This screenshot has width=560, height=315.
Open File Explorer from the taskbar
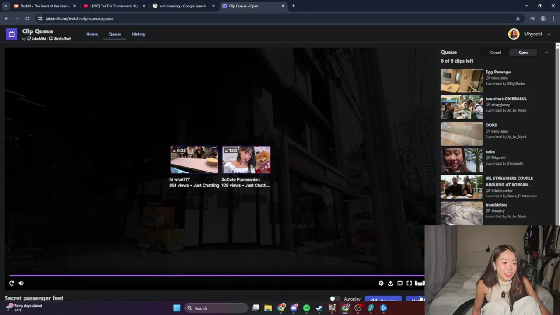pyautogui.click(x=268, y=308)
